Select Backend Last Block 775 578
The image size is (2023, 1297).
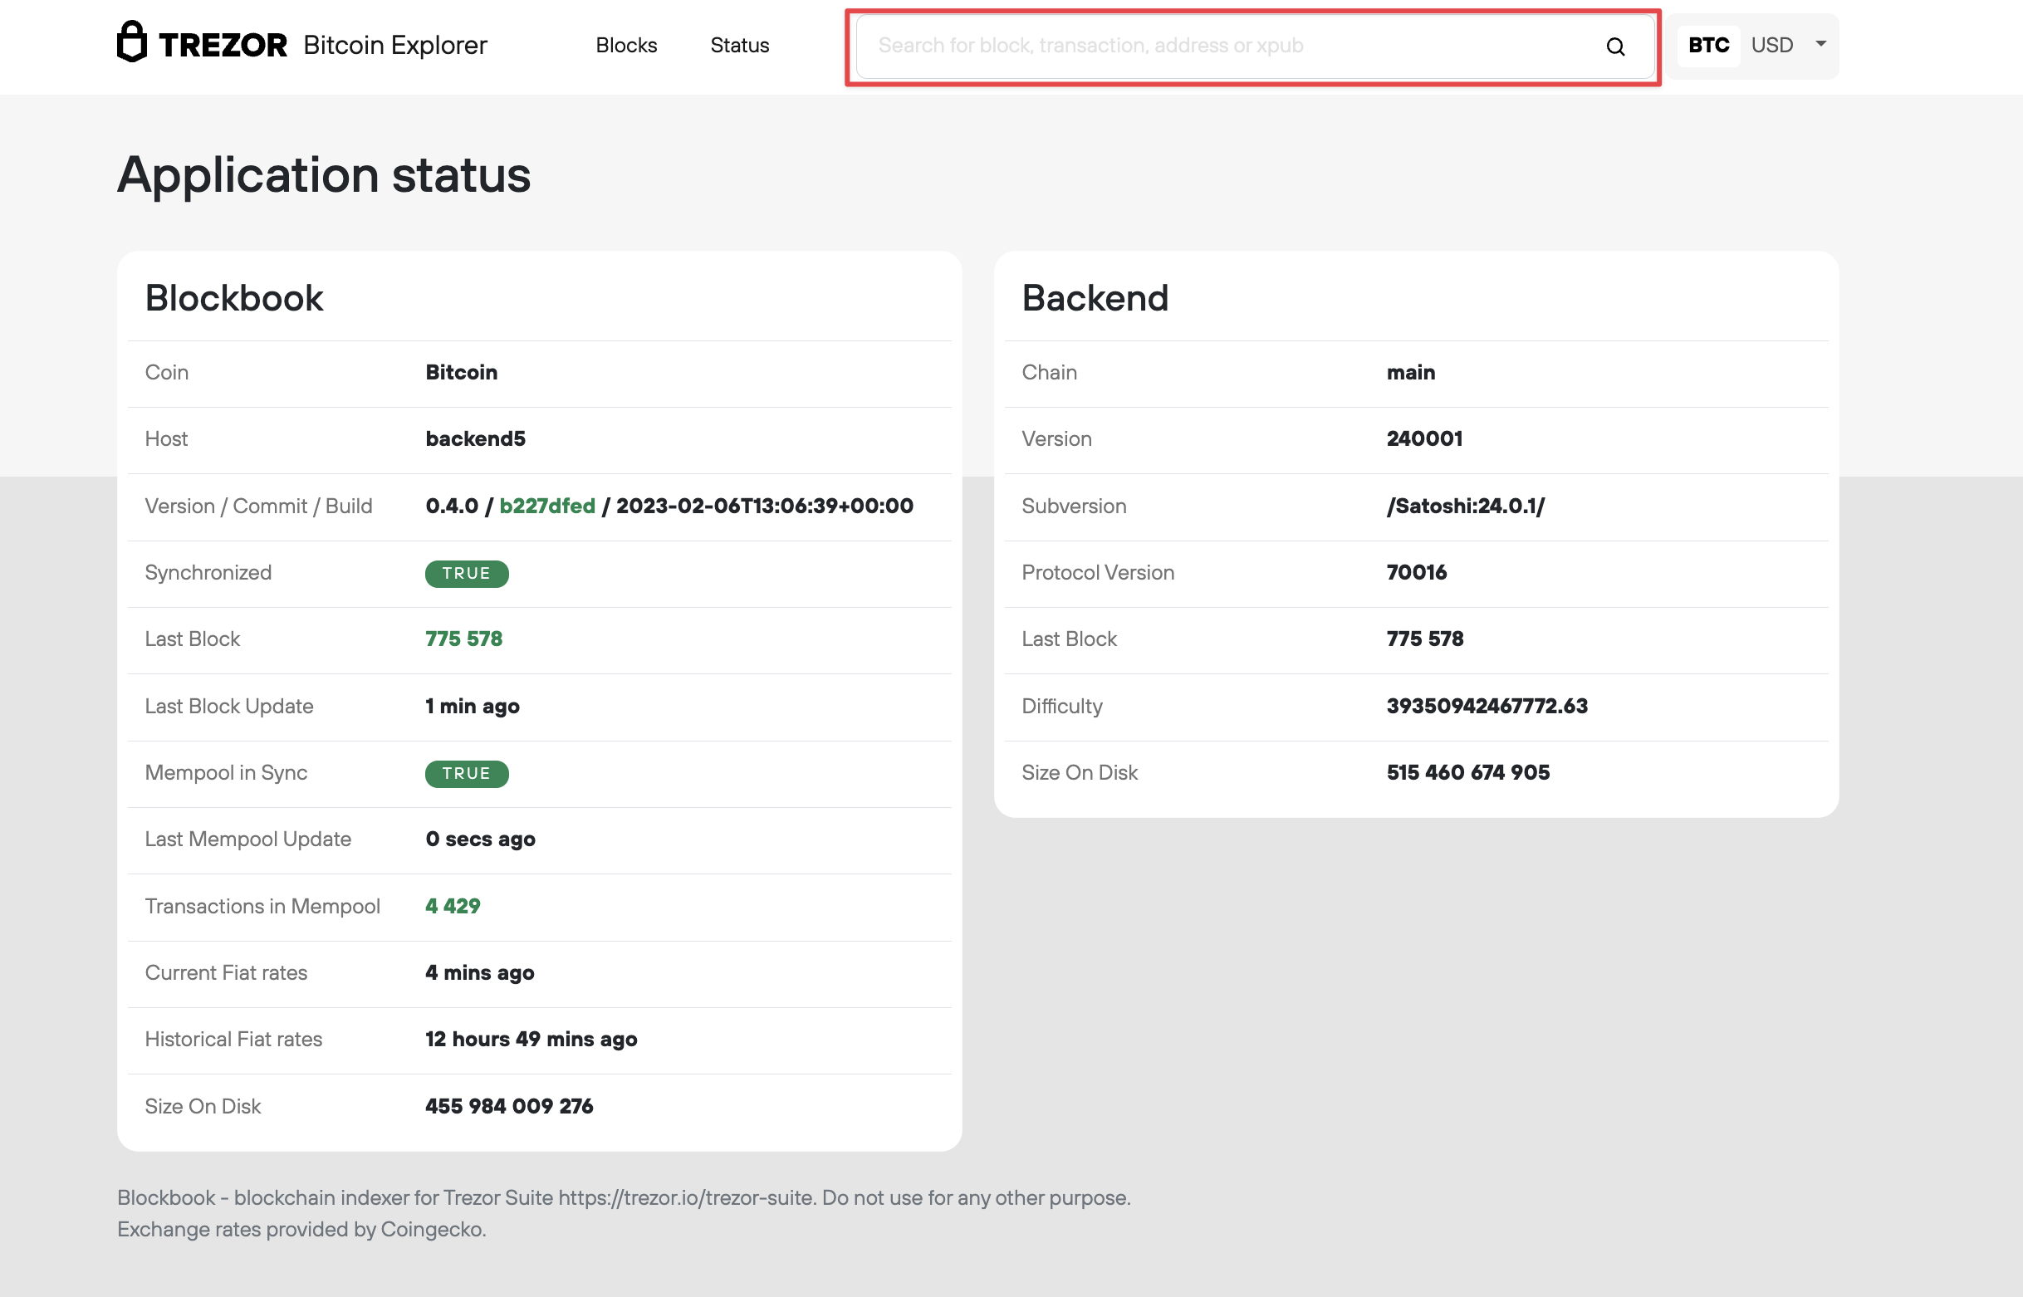point(1425,639)
